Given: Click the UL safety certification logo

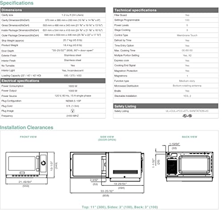Looking at the screenshot, I should coord(185,116).
